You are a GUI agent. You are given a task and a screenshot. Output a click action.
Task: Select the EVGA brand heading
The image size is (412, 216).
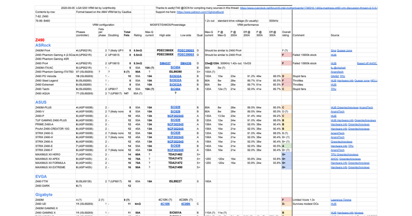coord(41,176)
